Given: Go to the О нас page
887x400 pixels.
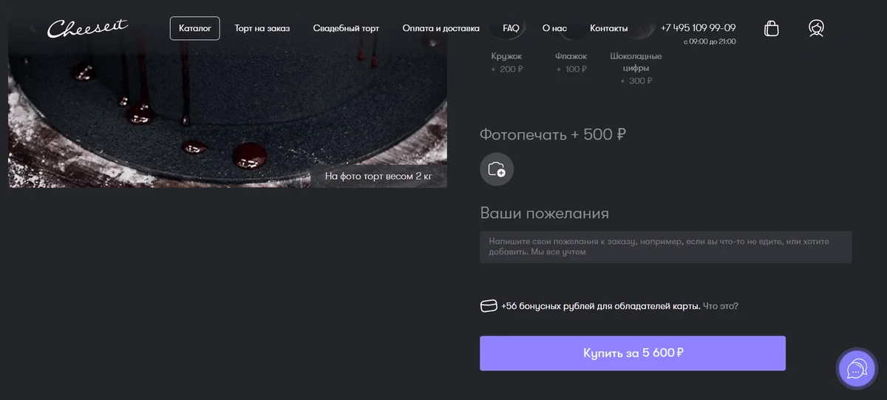Looking at the screenshot, I should click(x=554, y=28).
